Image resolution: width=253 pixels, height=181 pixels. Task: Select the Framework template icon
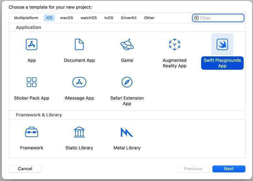[32, 132]
